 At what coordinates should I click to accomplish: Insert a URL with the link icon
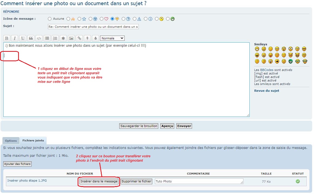point(79,38)
